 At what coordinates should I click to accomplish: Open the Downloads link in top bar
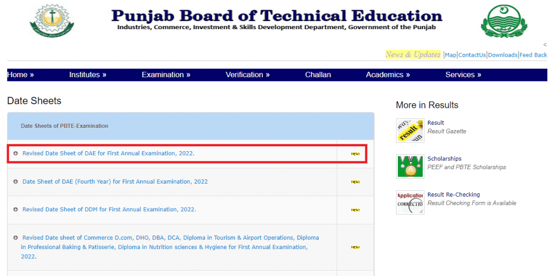coord(502,55)
